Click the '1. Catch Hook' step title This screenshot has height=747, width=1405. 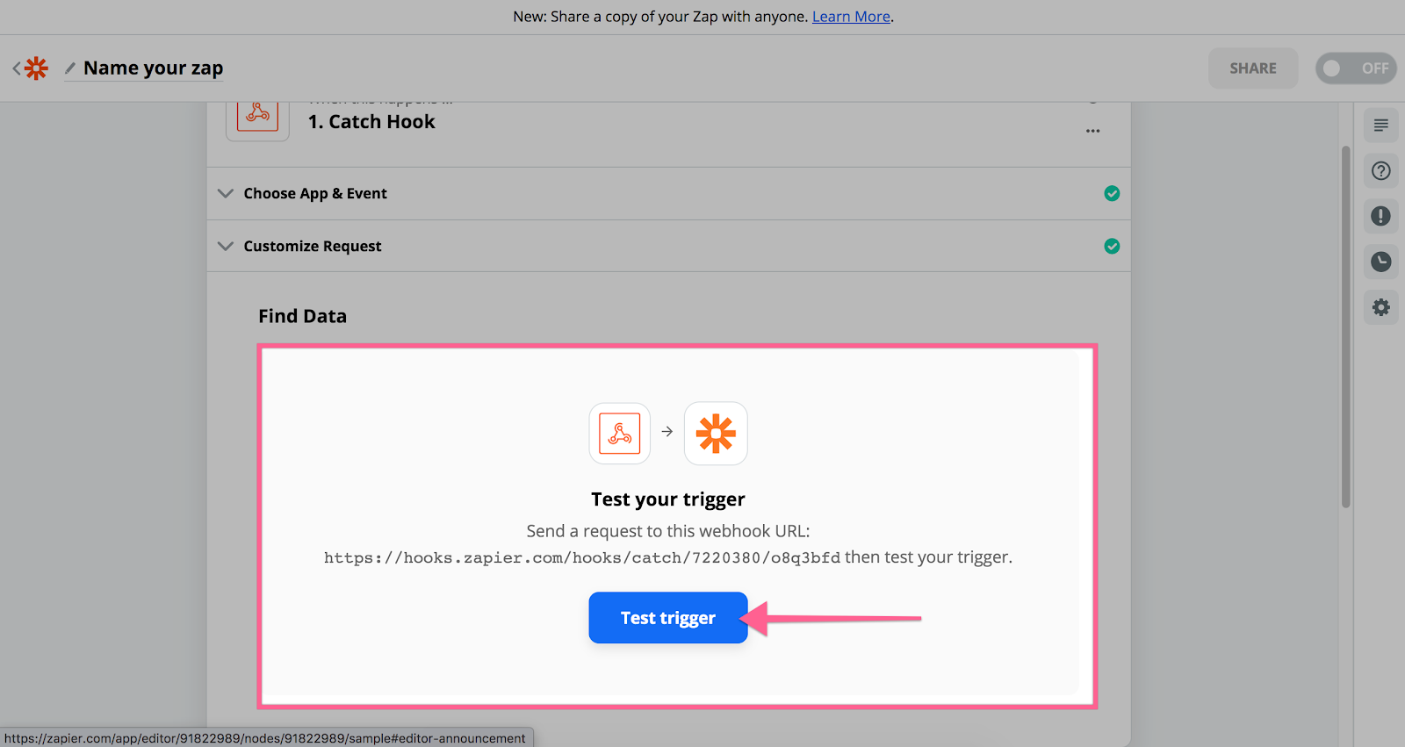371,122
